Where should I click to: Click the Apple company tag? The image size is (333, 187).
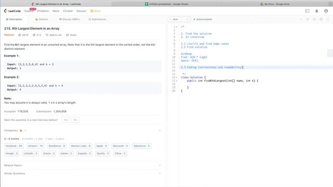[102, 146]
